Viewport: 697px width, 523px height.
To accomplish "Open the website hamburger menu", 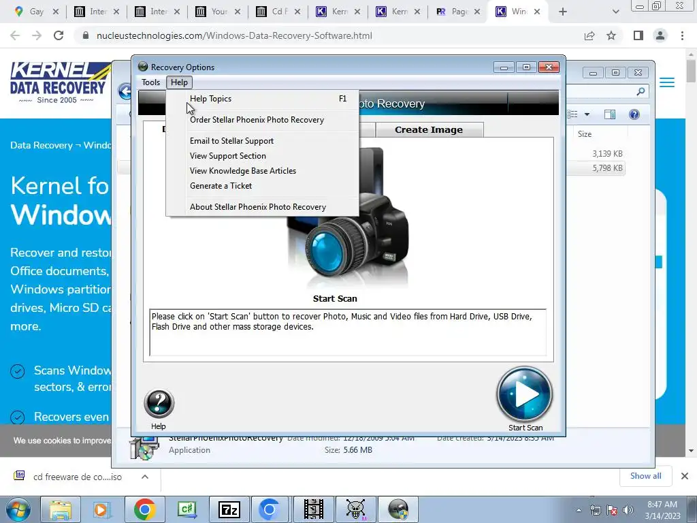I will pos(667,82).
